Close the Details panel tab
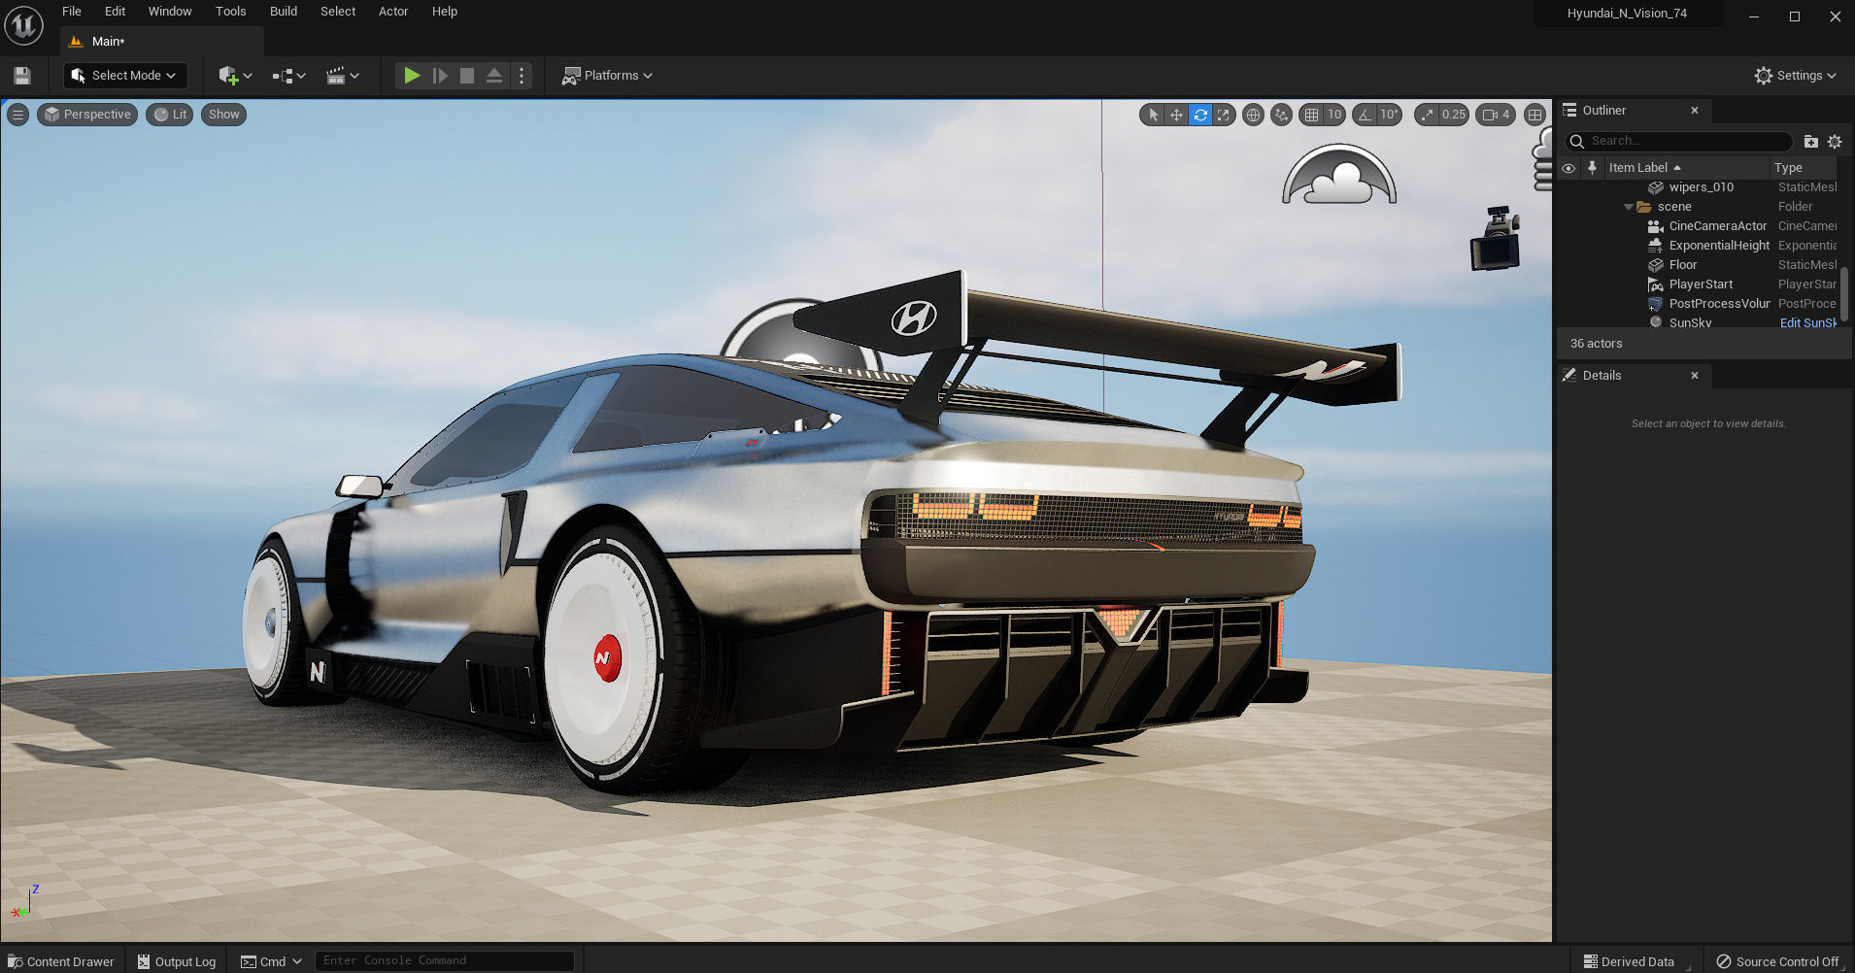This screenshot has height=973, width=1855. click(x=1695, y=376)
